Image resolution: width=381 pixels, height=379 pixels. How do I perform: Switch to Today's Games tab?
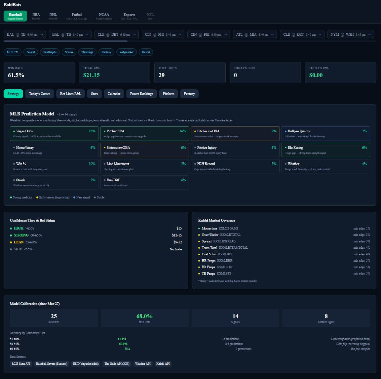point(40,94)
